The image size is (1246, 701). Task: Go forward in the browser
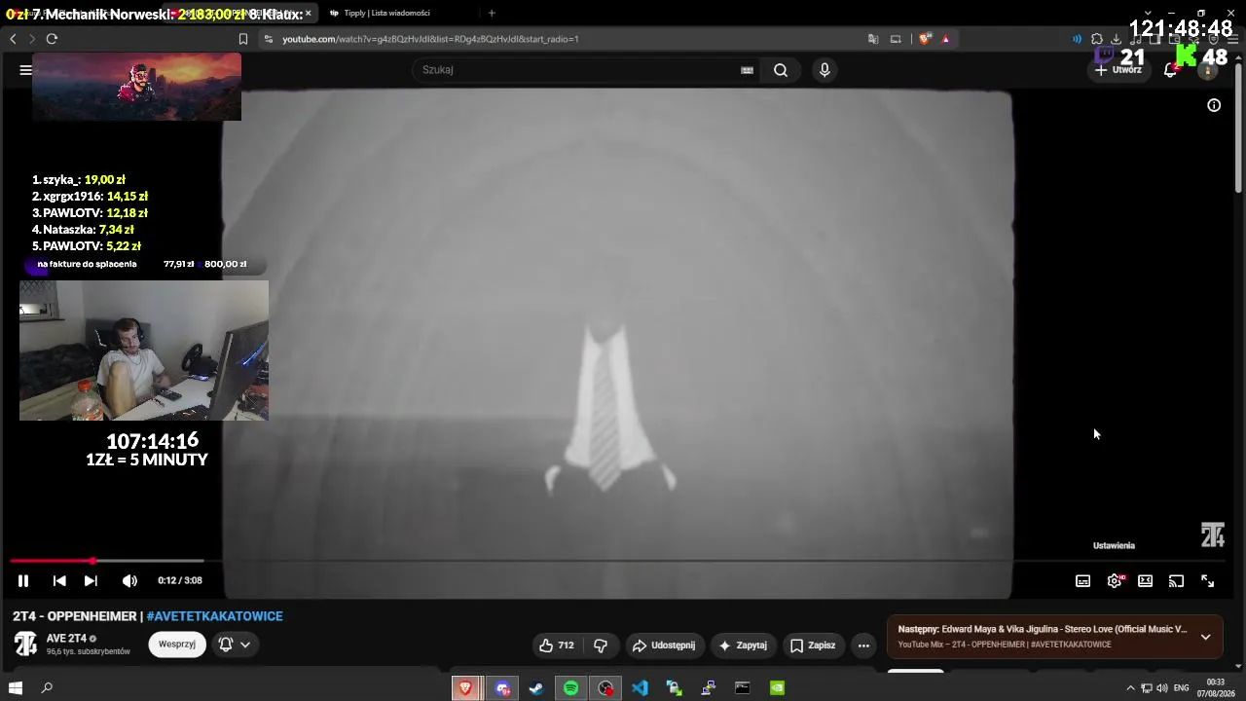32,39
